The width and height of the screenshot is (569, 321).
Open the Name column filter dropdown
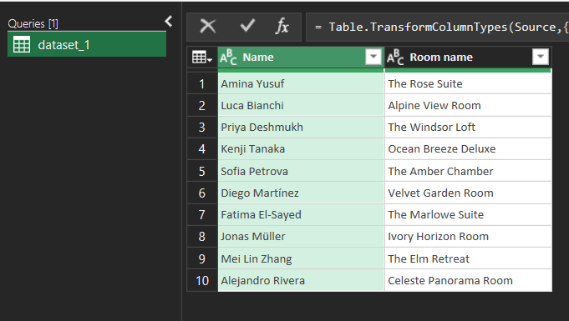click(x=373, y=57)
